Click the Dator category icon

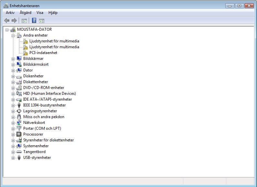click(x=19, y=70)
